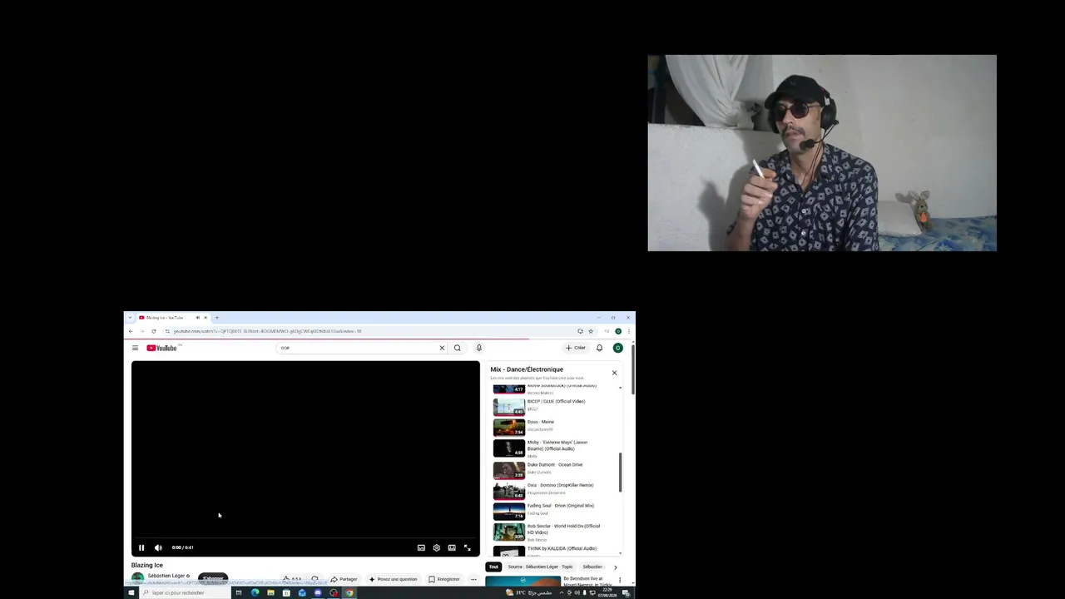This screenshot has width=1065, height=599.
Task: Go to the YouTube home logo
Action: (162, 348)
